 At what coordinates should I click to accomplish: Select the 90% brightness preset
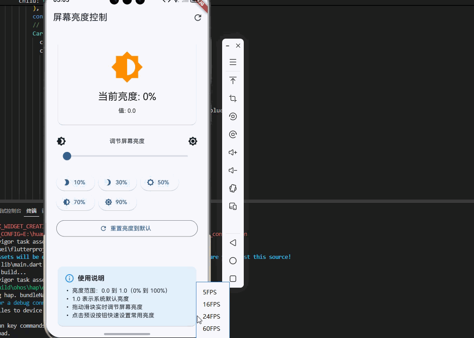117,202
